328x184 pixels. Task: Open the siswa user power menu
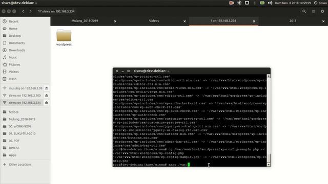pos(320,3)
